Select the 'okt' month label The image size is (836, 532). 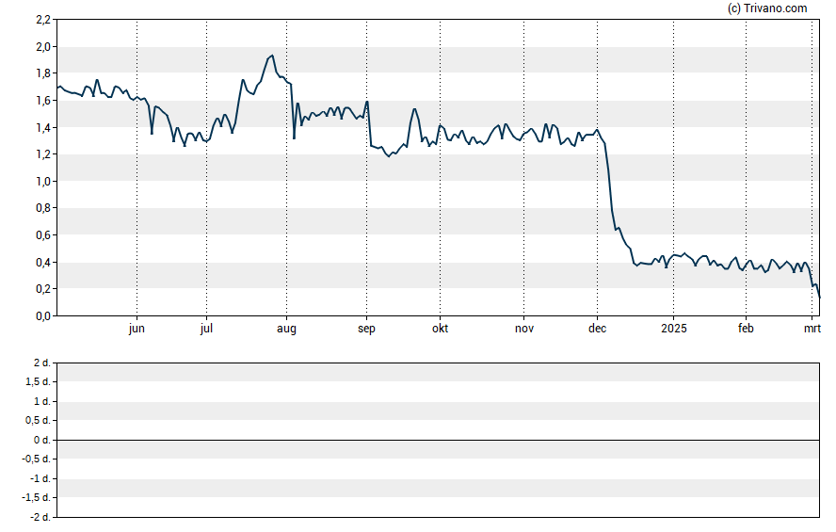[440, 329]
